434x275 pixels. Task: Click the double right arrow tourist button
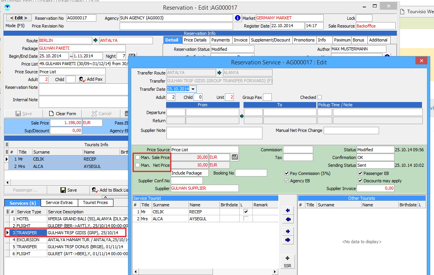click(x=288, y=240)
